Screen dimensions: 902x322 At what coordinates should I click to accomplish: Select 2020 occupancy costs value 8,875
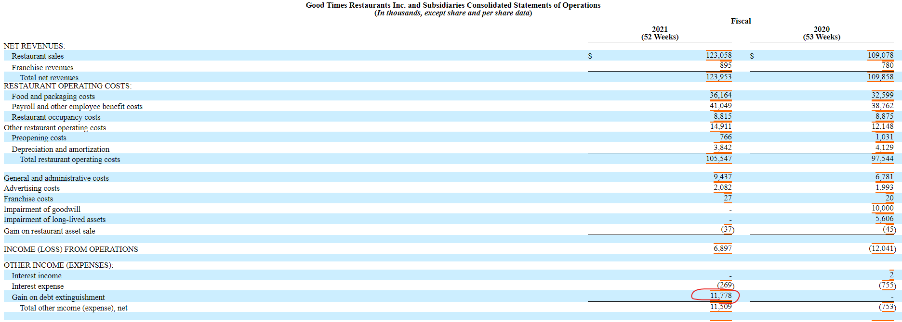[884, 116]
